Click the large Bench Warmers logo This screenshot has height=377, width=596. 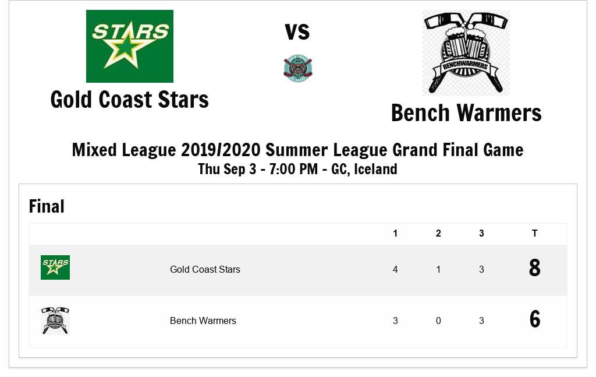click(466, 52)
